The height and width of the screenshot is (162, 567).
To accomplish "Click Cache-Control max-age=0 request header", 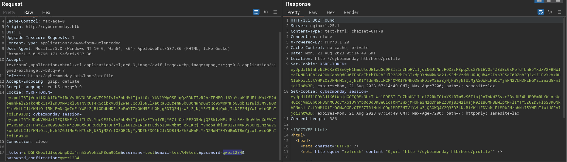I will [36, 21].
